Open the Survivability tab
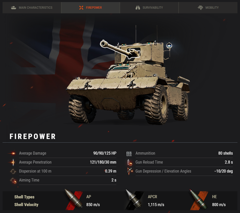 coord(149,8)
